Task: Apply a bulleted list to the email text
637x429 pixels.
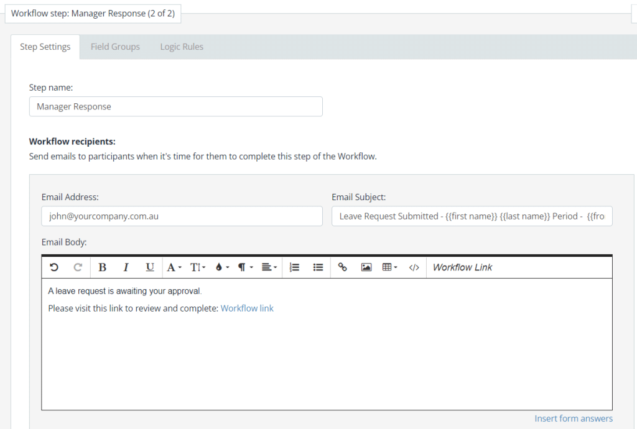Action: [x=317, y=267]
